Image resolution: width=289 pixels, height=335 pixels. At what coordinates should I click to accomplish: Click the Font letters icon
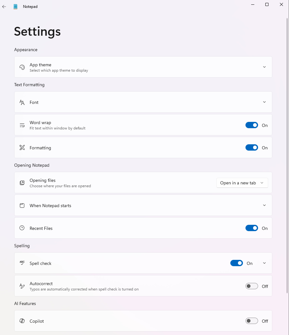(22, 102)
